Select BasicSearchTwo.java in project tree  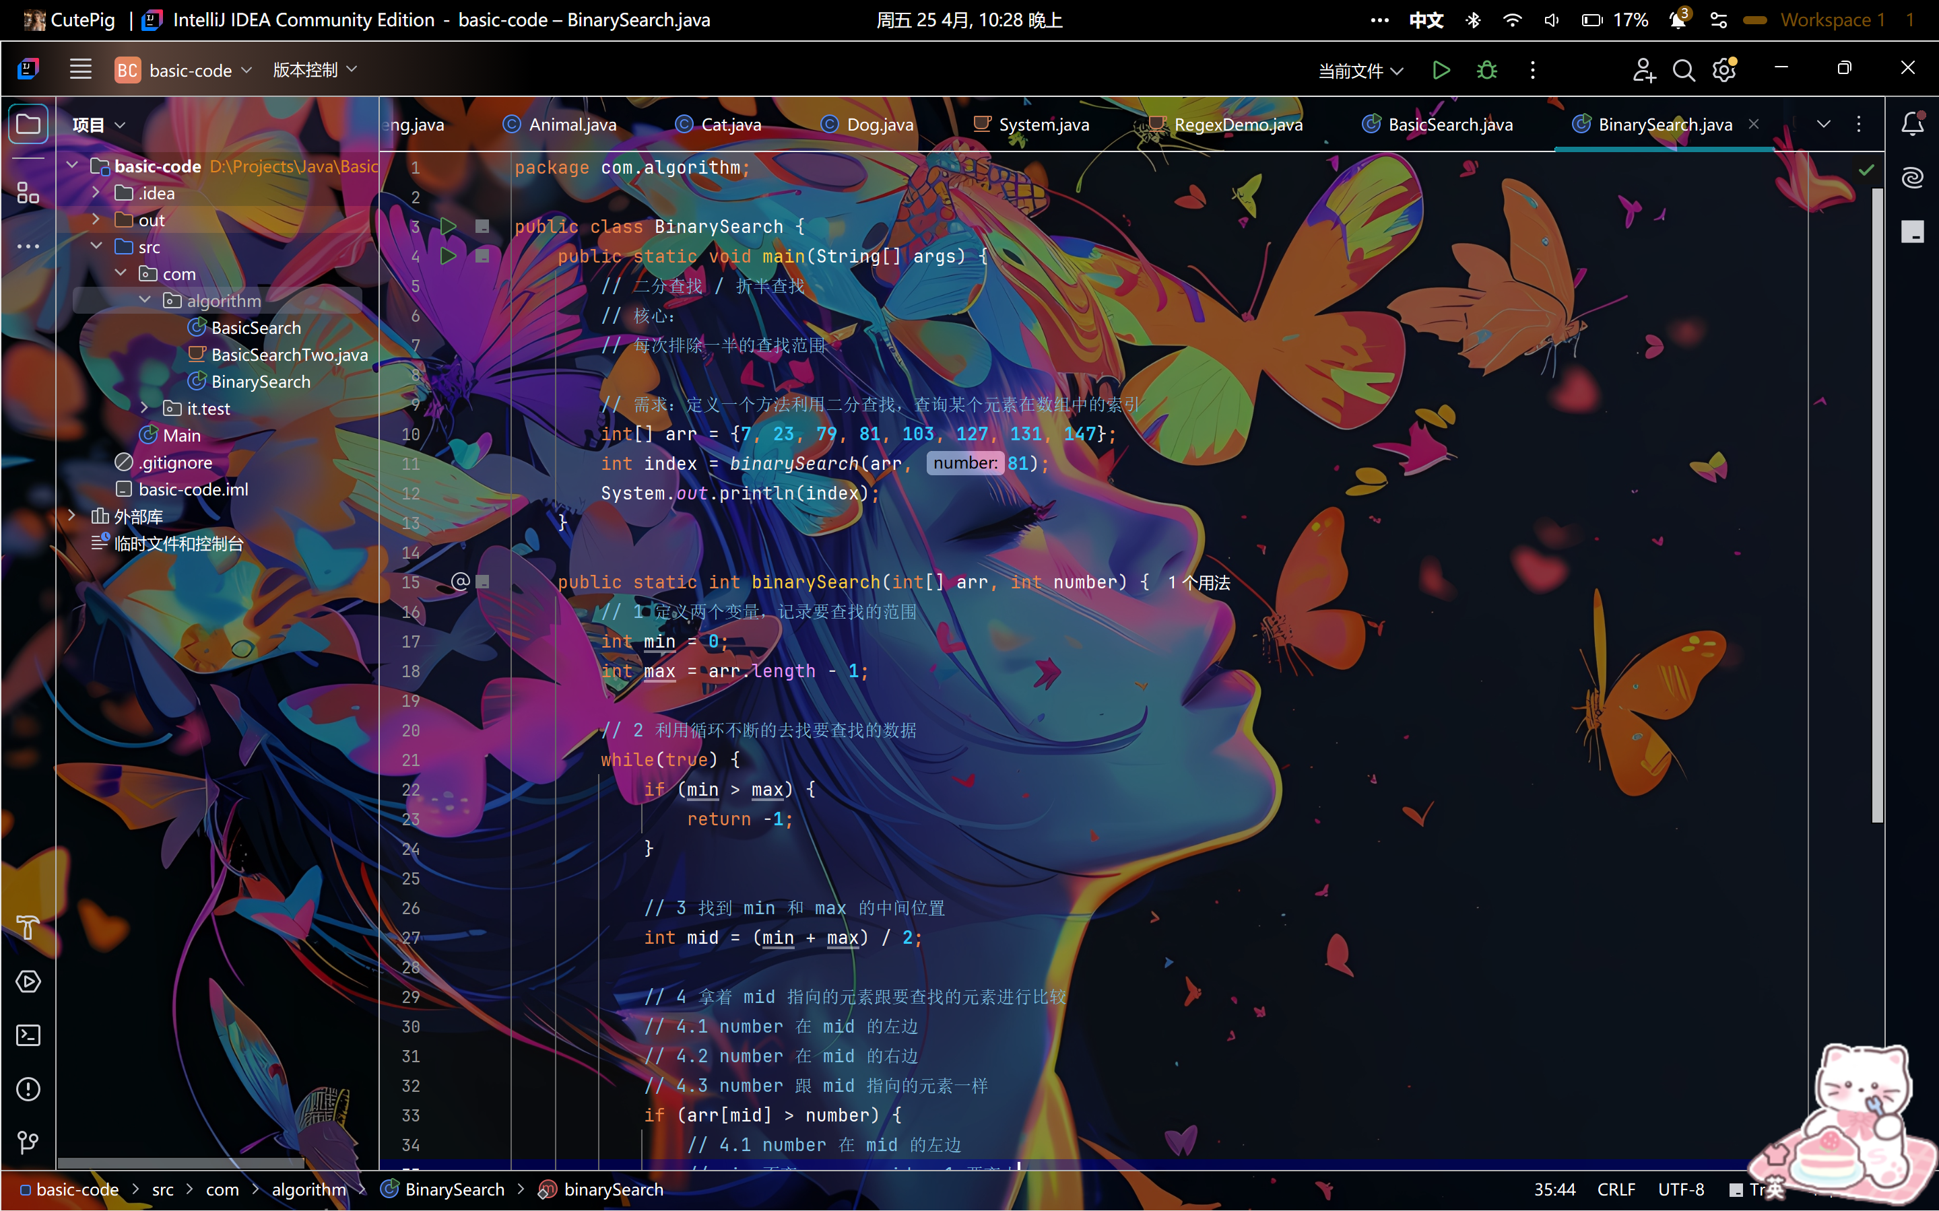pos(278,355)
